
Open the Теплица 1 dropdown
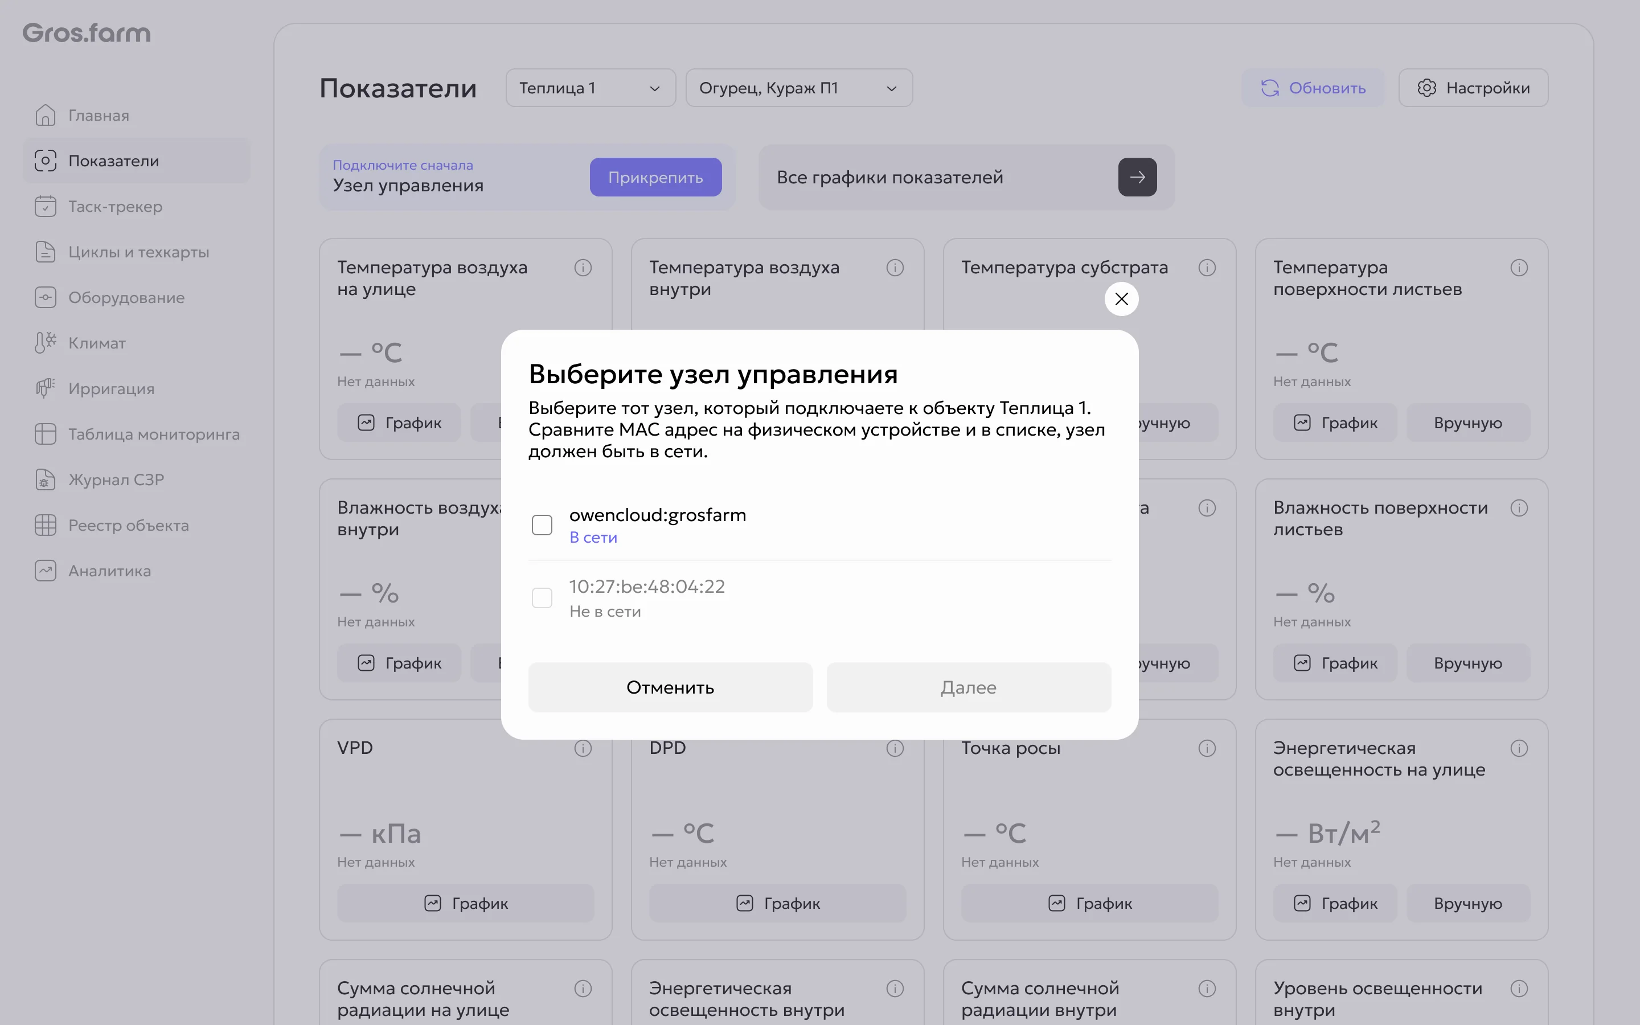pos(591,88)
